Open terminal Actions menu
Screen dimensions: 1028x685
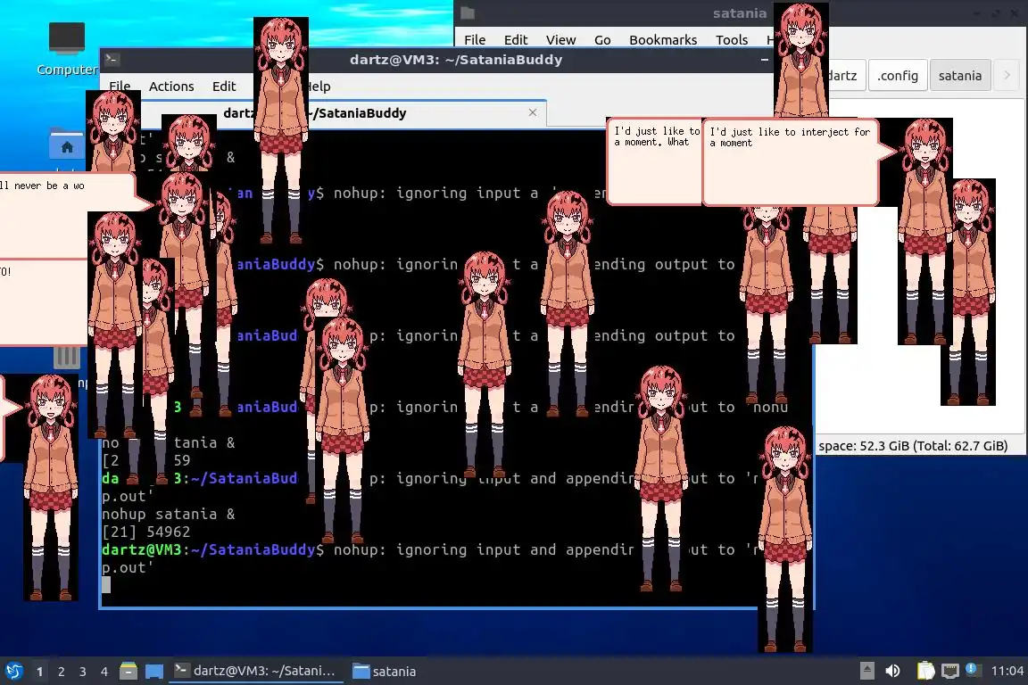coord(171,86)
